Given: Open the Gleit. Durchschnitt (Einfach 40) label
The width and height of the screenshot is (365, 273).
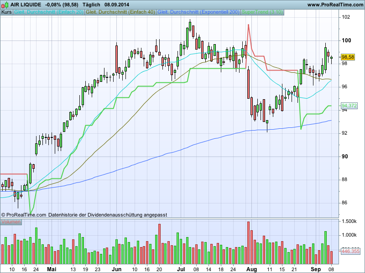Looking at the screenshot, I should coord(120,12).
